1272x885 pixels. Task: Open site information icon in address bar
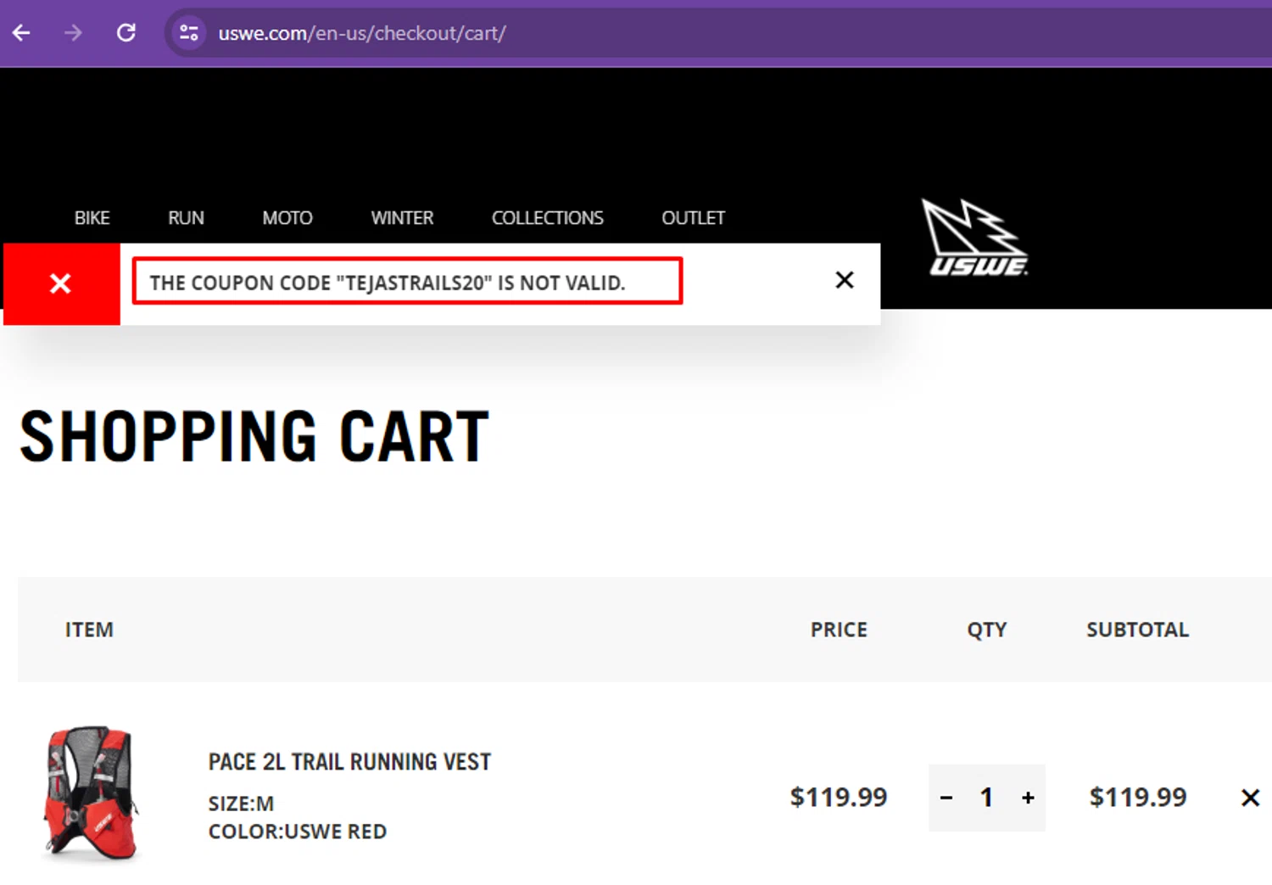(189, 33)
